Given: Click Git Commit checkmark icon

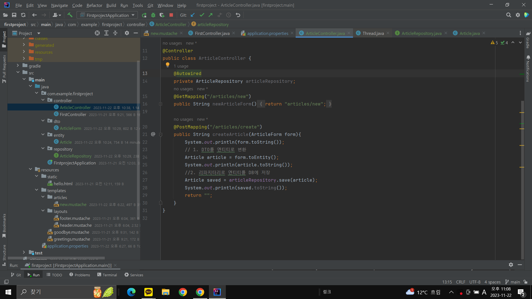Looking at the screenshot, I should (202, 15).
